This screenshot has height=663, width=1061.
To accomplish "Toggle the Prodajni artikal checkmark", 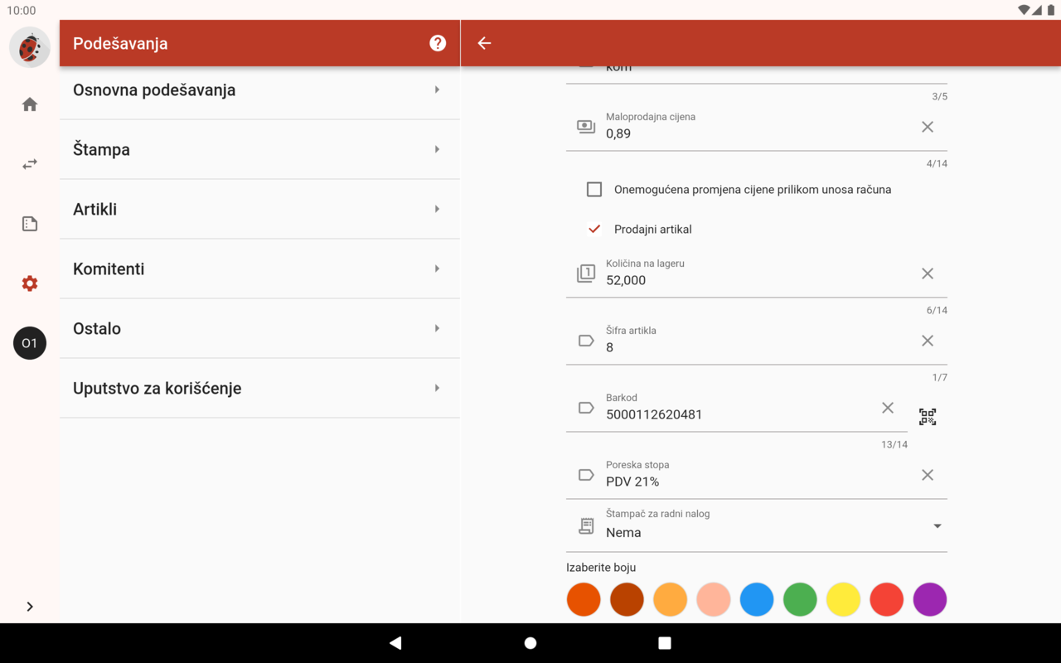I will pos(594,230).
